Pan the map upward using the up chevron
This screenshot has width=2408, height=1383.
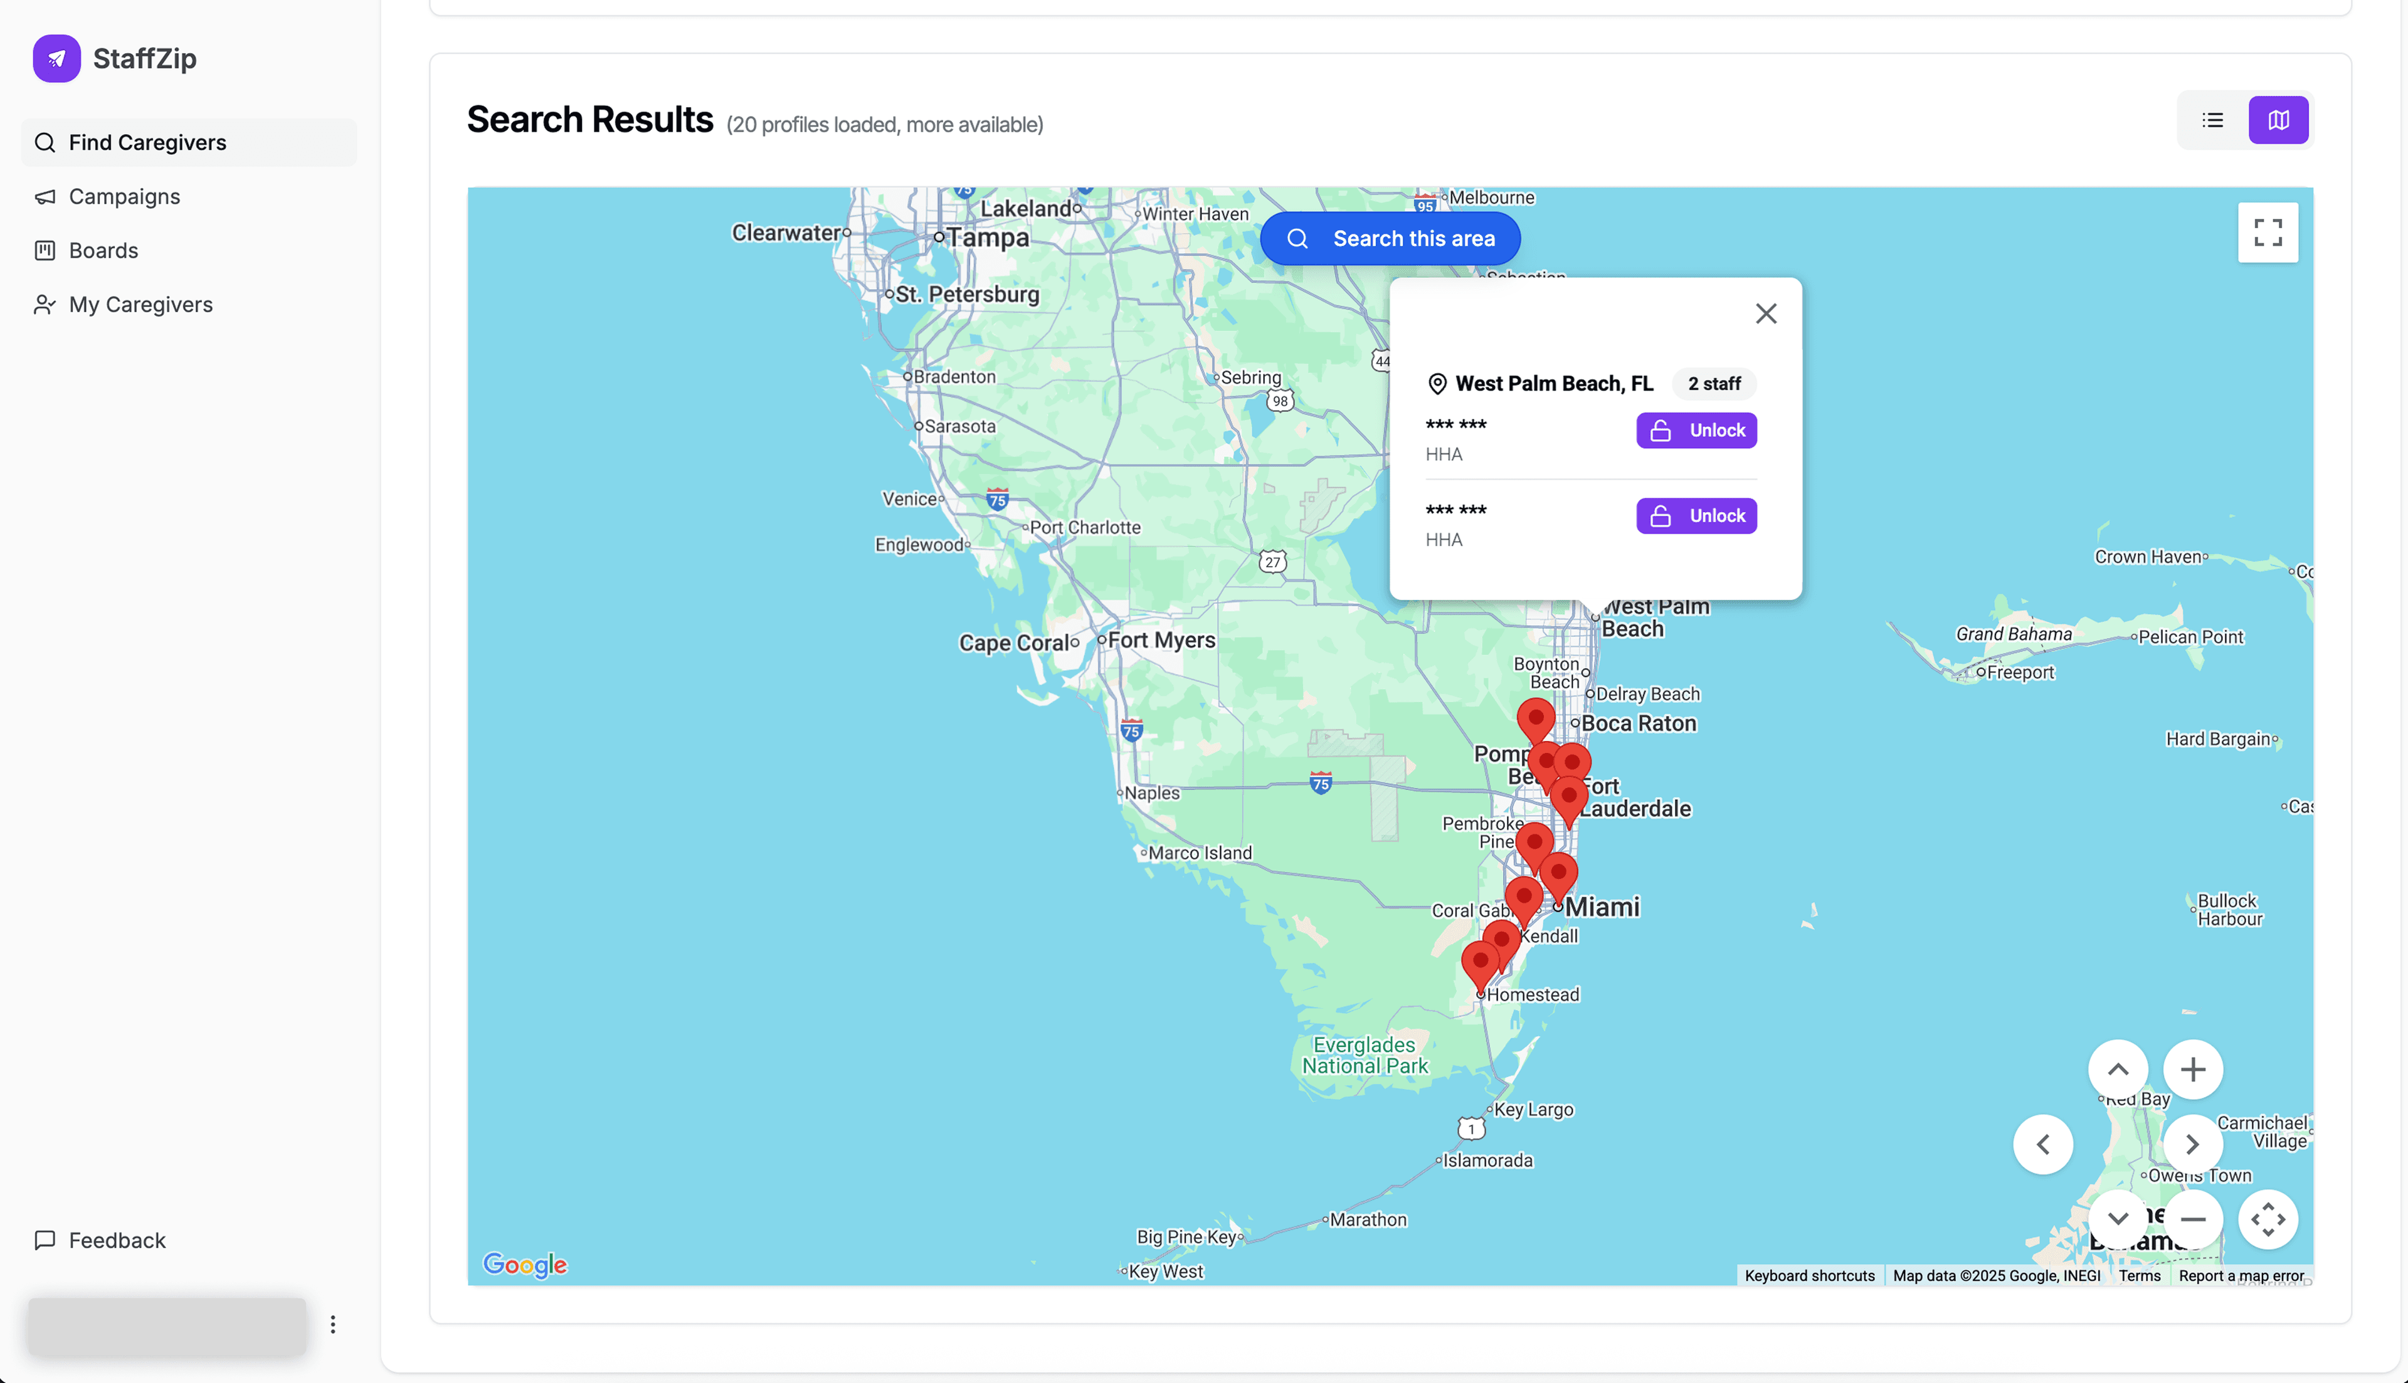click(x=2117, y=1068)
